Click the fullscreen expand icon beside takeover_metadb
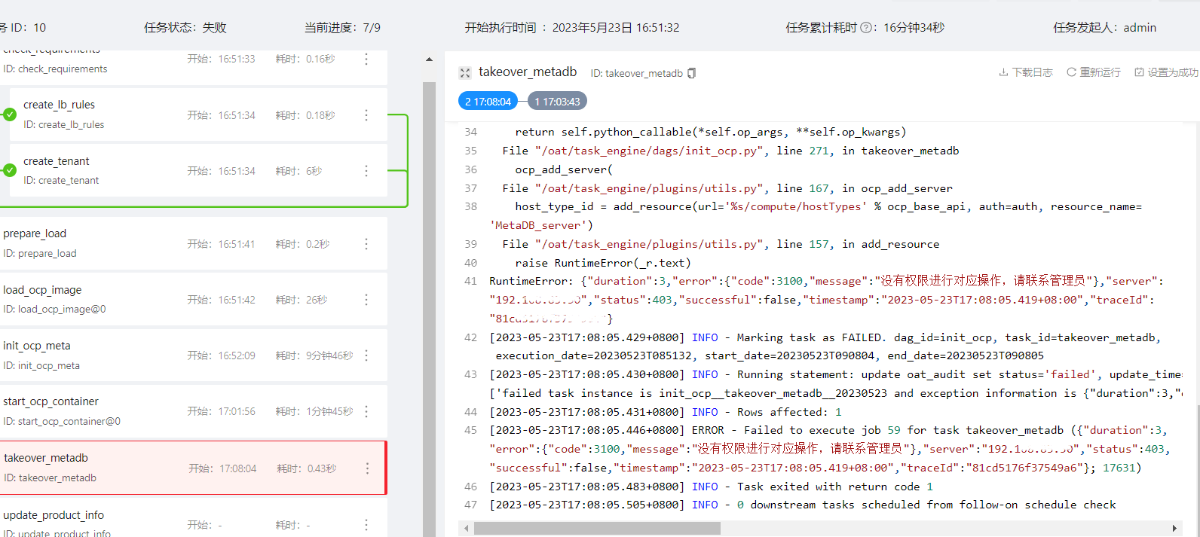Screen dimensions: 1200x537 [465, 73]
